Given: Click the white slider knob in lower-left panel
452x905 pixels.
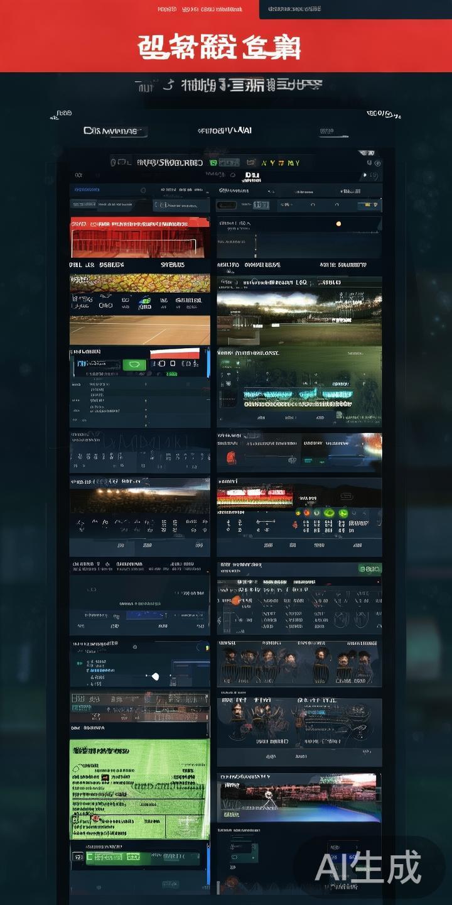Looking at the screenshot, I should tap(155, 676).
